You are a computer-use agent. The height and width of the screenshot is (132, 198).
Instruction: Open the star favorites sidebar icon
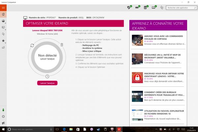[3, 41]
